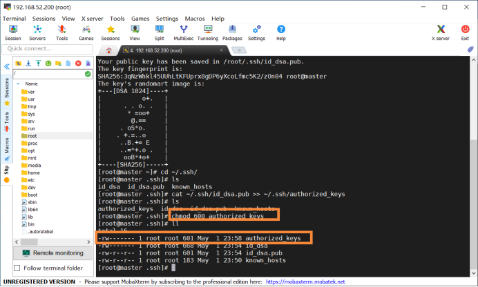This screenshot has height=287, width=478.
Task: Create a new file in Sftp panel
Action: (x=68, y=63)
